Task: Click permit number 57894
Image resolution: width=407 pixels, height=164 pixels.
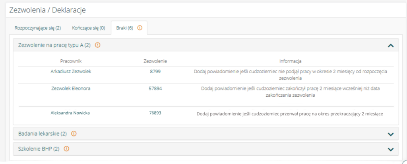Action: pyautogui.click(x=155, y=89)
